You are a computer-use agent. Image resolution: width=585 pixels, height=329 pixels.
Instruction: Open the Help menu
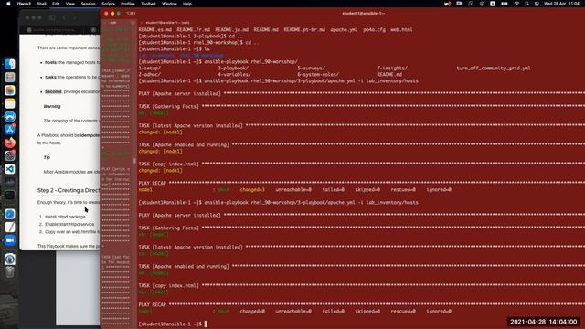click(187, 4)
